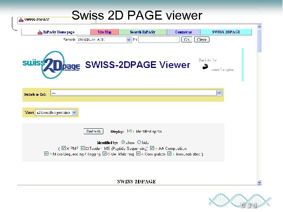This screenshot has width=283, height=212.
Task: Open the View 'all identified proteins' dropdown
Action: (x=56, y=113)
